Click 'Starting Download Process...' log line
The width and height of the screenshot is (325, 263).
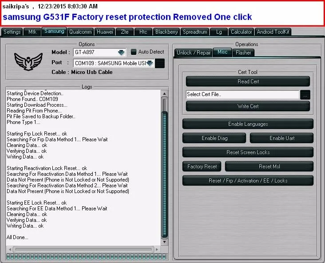tap(37, 105)
